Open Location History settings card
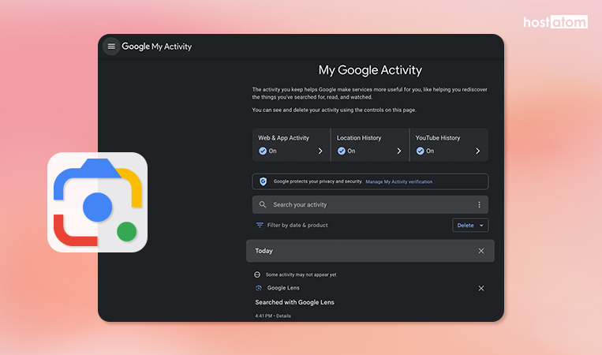 pos(370,144)
